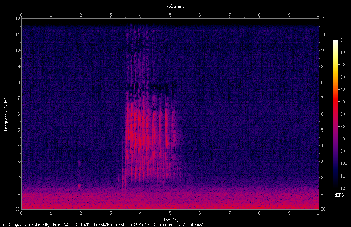Click the 4 second tick on bottom axis
The image size is (351, 227).
point(140,213)
